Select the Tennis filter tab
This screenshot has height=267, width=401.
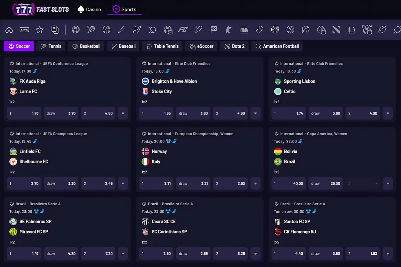coord(51,46)
